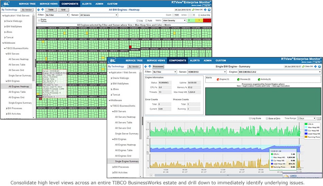
Task: Enable the Log Scale checkbox
Action: tap(250, 118)
